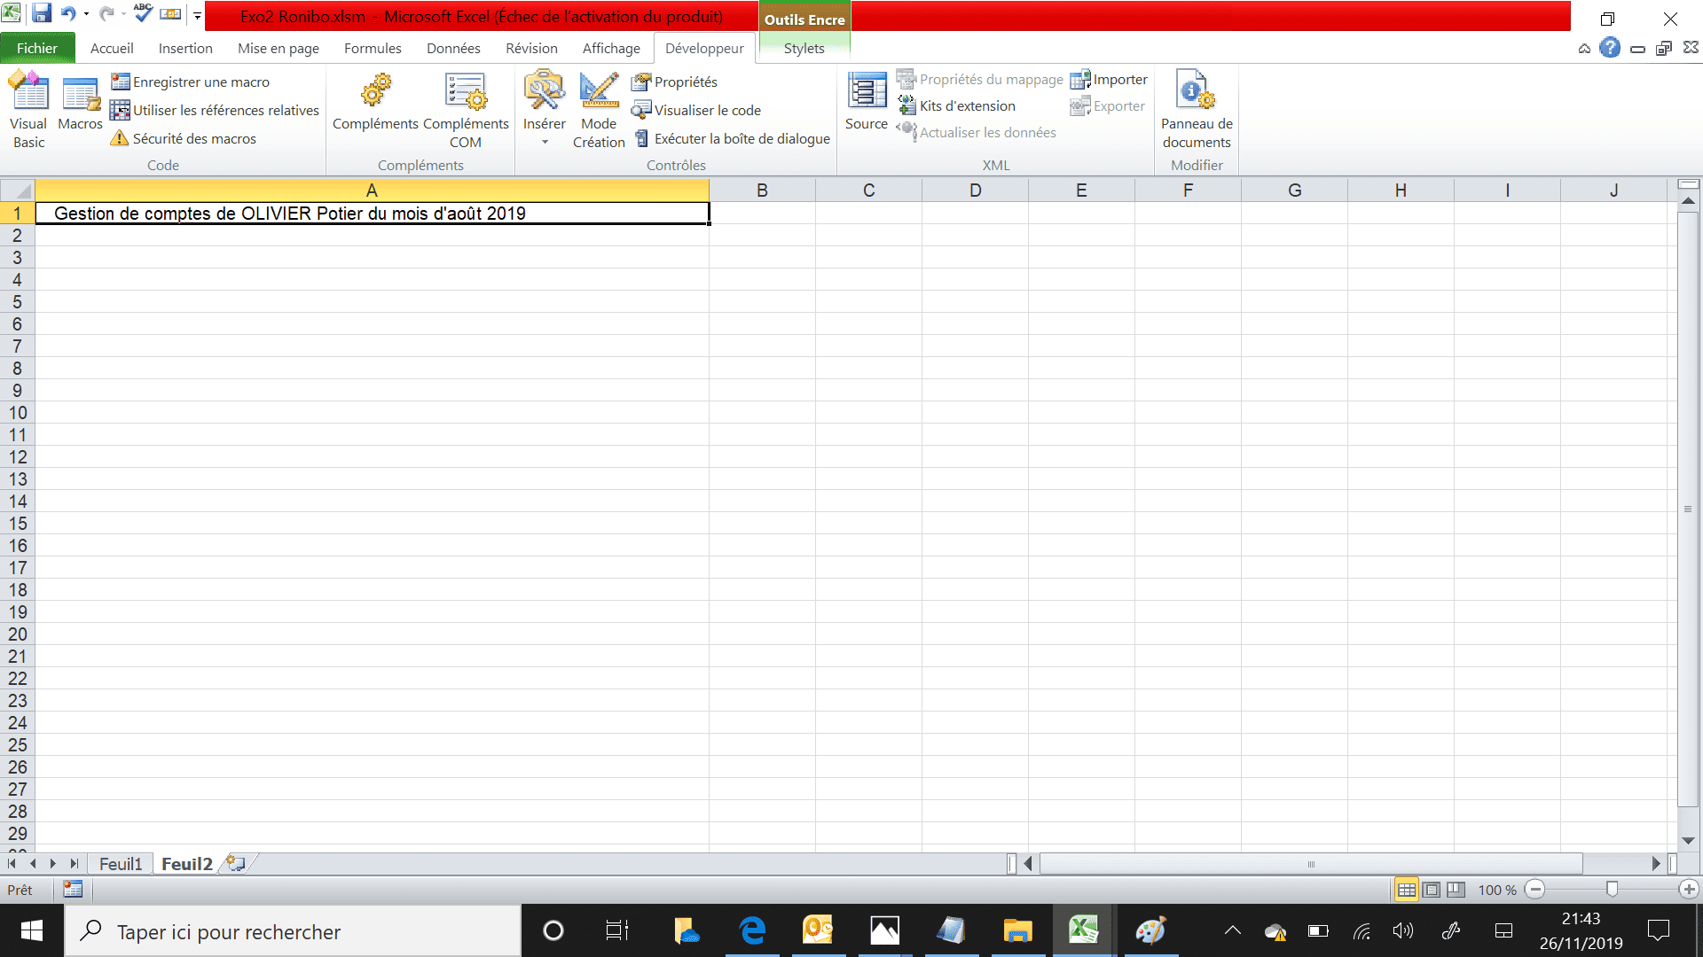Open Panneau de documents
The width and height of the screenshot is (1703, 957).
(1197, 108)
